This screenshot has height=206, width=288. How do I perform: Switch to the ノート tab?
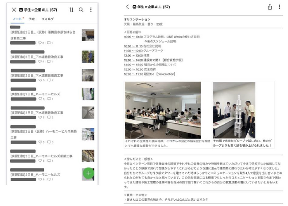[17, 19]
